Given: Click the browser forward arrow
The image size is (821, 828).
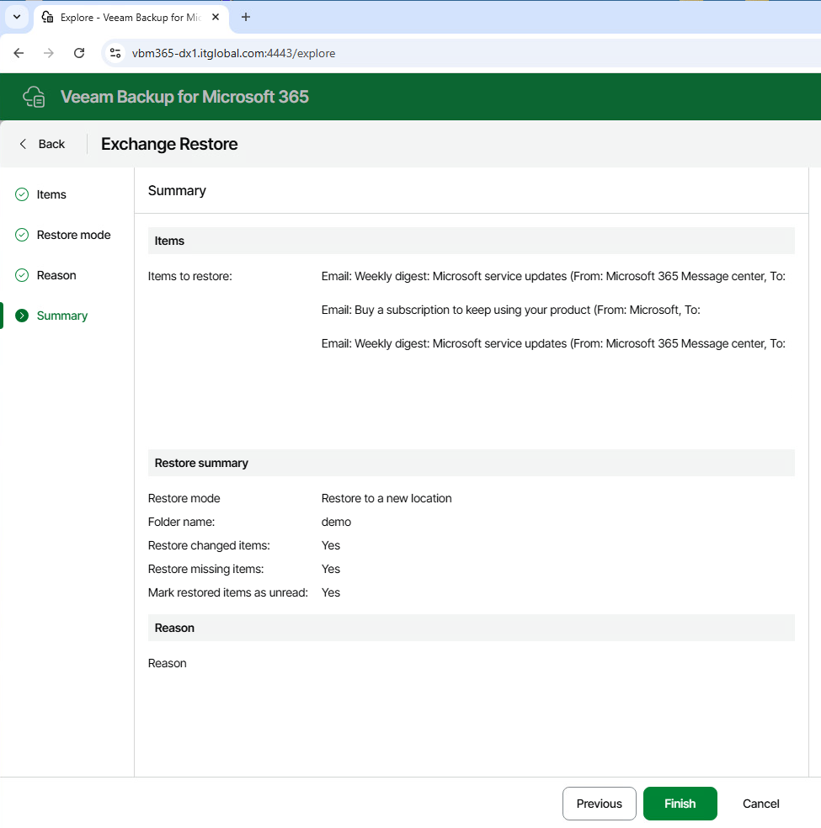Looking at the screenshot, I should [49, 53].
